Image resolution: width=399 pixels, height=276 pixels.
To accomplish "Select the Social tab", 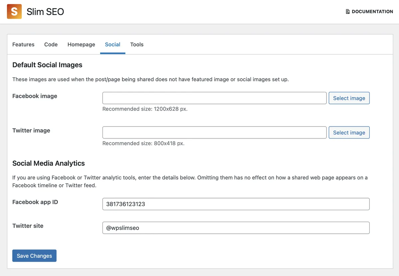I will coord(113,44).
